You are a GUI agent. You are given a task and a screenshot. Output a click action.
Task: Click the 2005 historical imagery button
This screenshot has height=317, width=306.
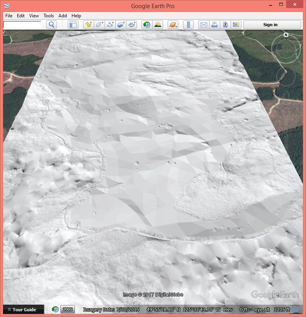[68, 309]
